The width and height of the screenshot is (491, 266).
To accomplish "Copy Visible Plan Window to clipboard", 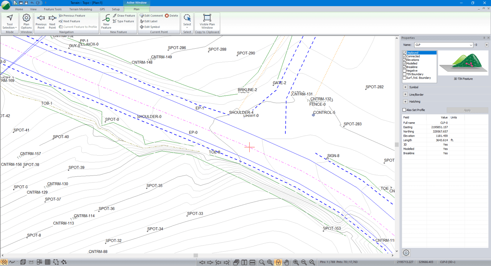I will 207,21.
